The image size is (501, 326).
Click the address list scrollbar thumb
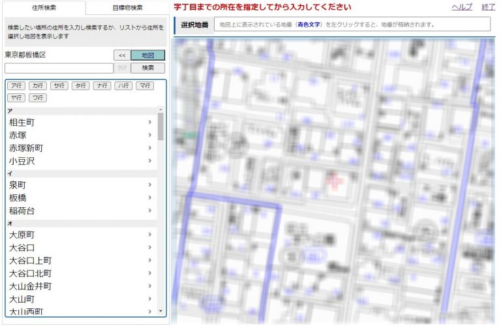[160, 126]
